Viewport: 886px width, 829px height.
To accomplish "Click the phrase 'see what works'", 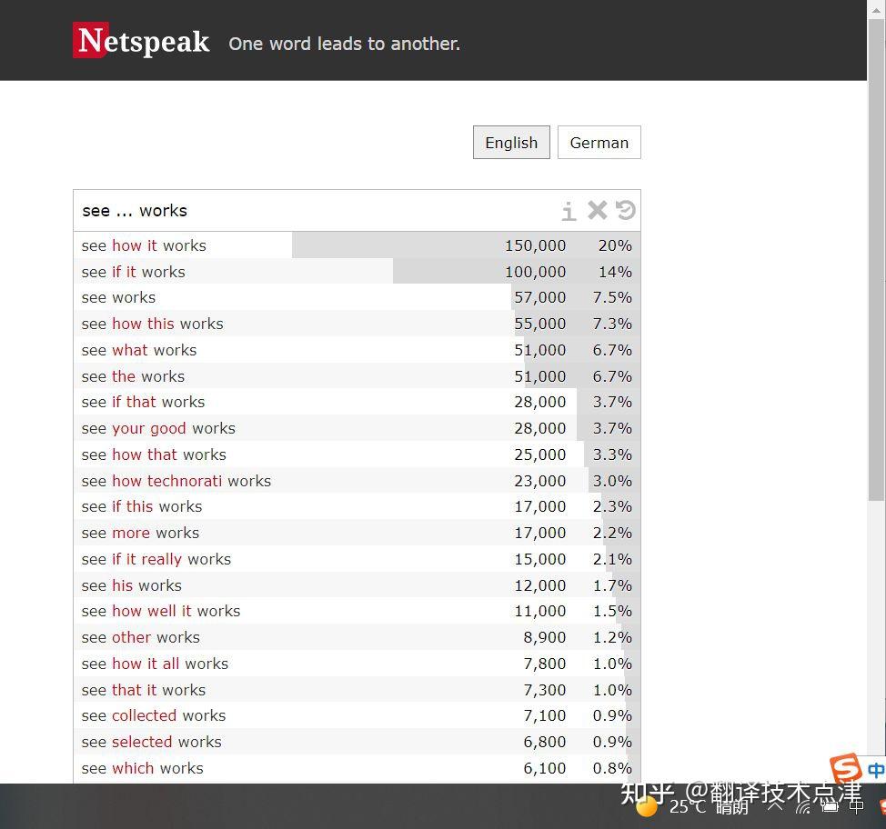I will pyautogui.click(x=138, y=350).
